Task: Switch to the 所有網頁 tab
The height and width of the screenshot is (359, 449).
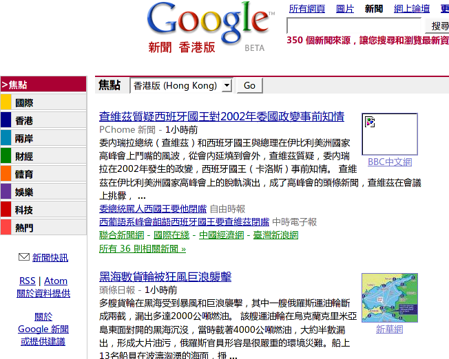Action: pos(307,9)
